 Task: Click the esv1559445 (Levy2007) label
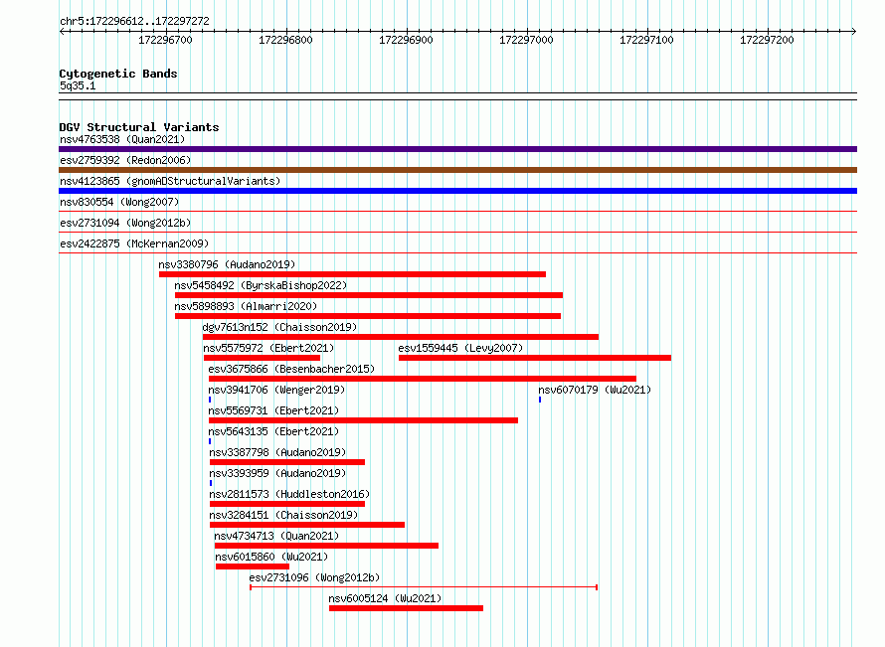click(x=460, y=348)
